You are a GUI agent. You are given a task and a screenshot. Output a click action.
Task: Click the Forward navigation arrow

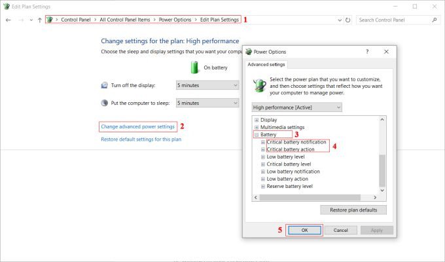click(x=22, y=20)
